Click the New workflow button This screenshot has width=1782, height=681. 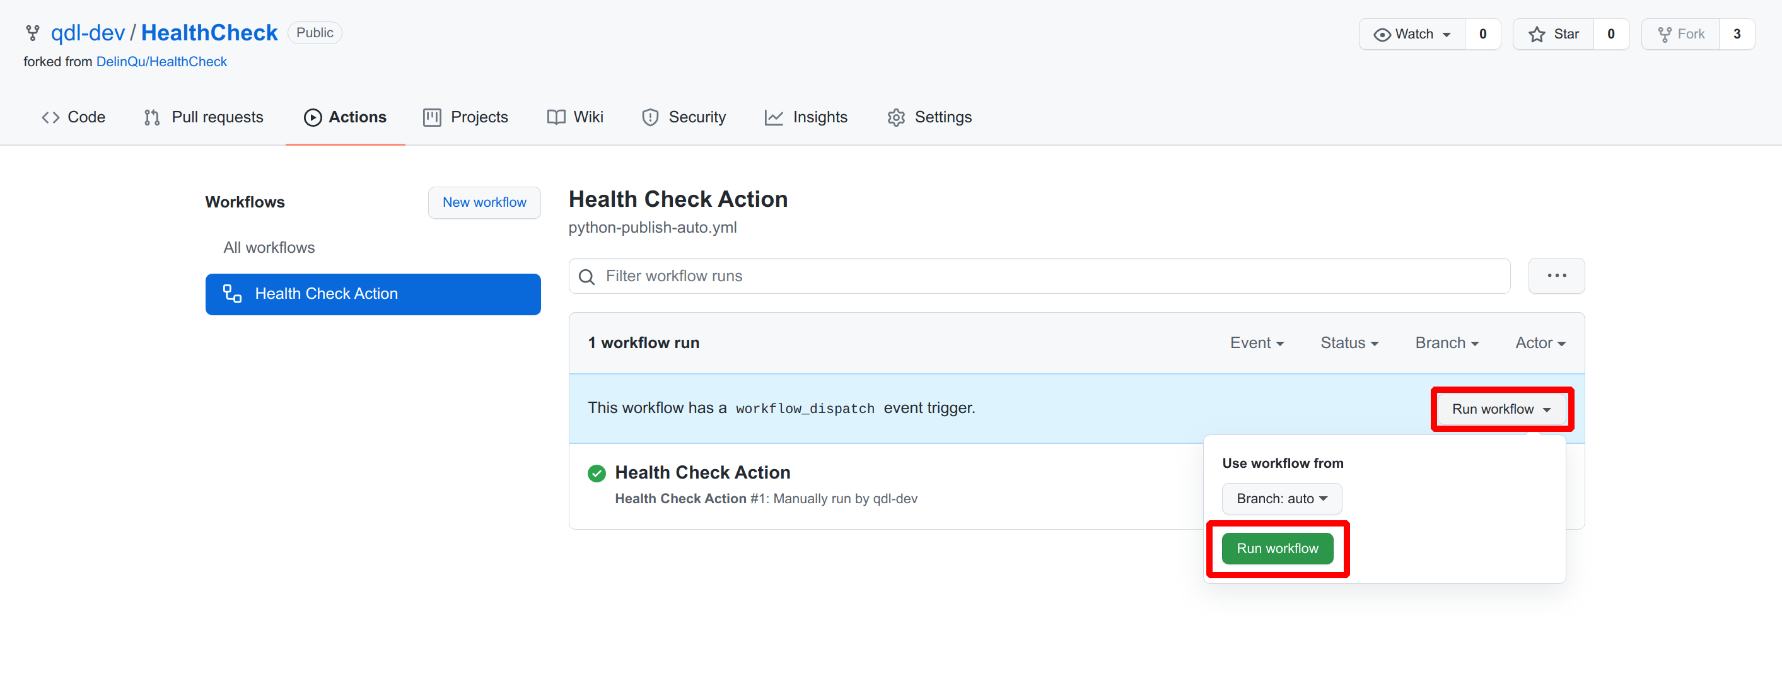484,202
